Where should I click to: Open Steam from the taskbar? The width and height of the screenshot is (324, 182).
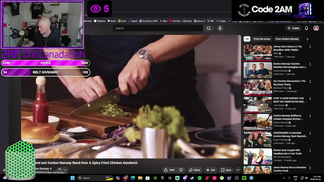coord(192,178)
